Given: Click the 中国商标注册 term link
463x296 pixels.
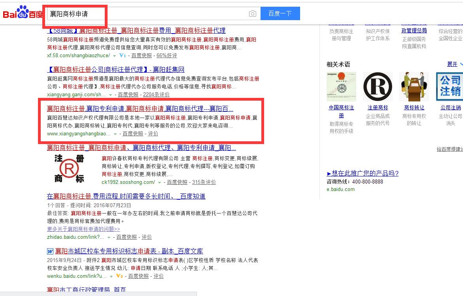Looking at the screenshot, I should (x=341, y=111).
